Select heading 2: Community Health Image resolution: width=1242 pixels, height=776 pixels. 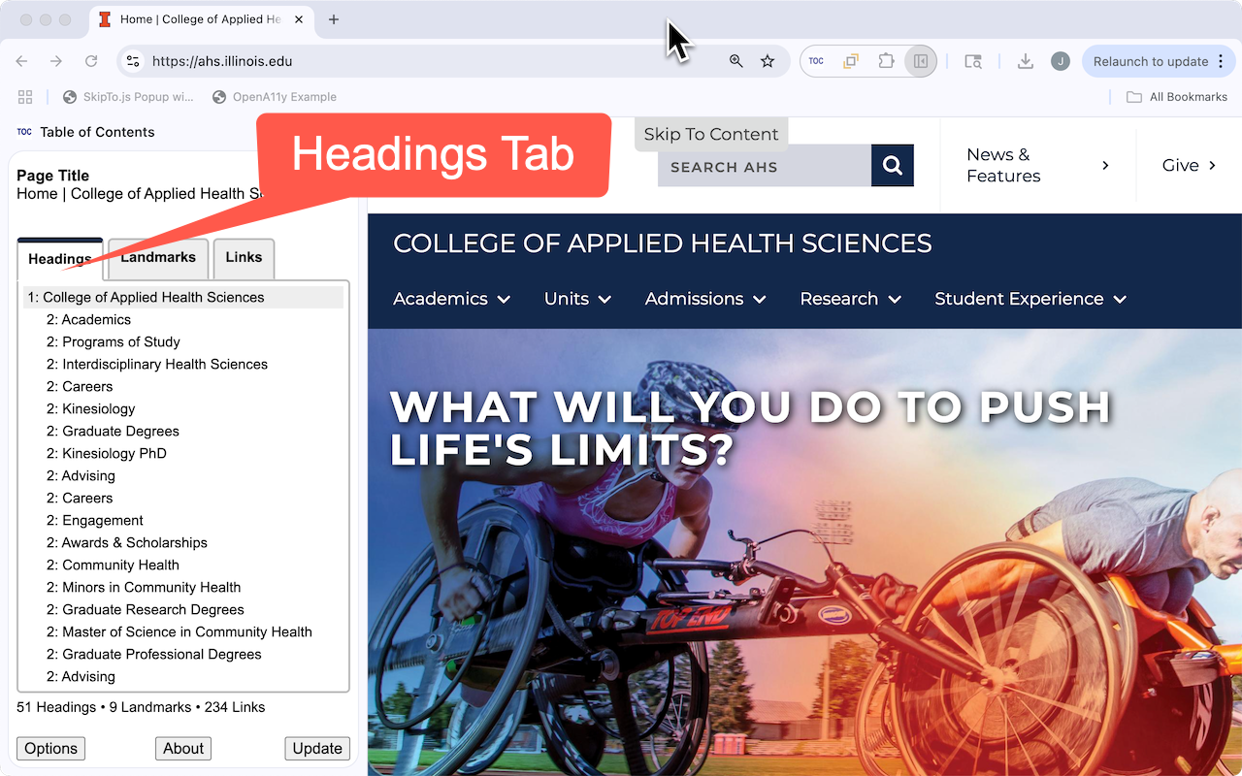(113, 566)
